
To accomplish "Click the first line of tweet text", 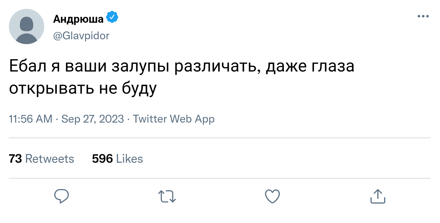I will [182, 66].
